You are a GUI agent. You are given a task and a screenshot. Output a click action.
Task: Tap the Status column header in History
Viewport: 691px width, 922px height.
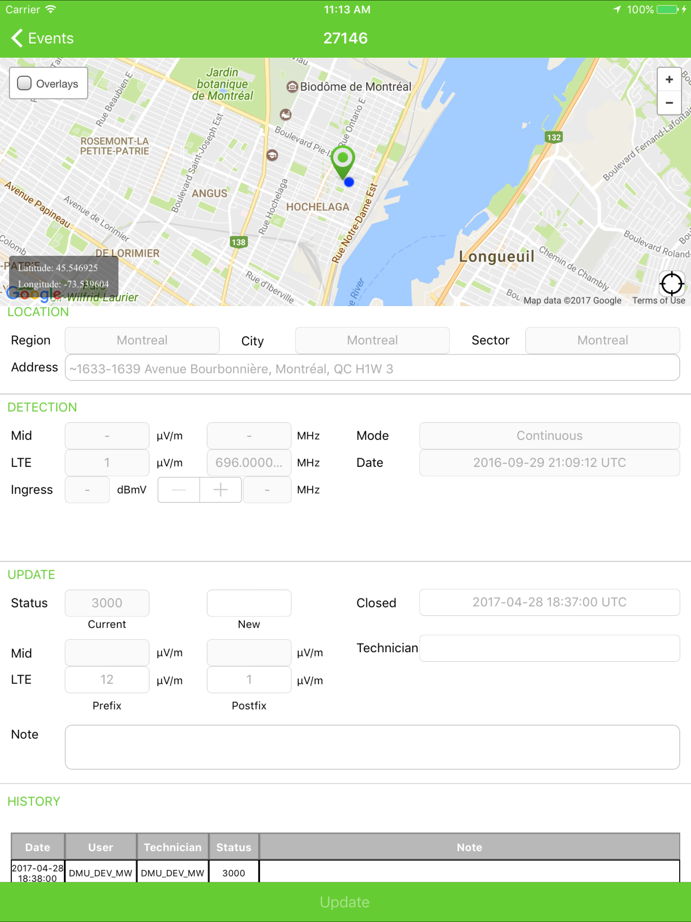pos(233,847)
